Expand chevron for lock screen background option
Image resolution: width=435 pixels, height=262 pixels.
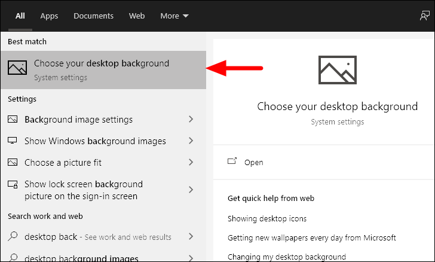click(191, 190)
